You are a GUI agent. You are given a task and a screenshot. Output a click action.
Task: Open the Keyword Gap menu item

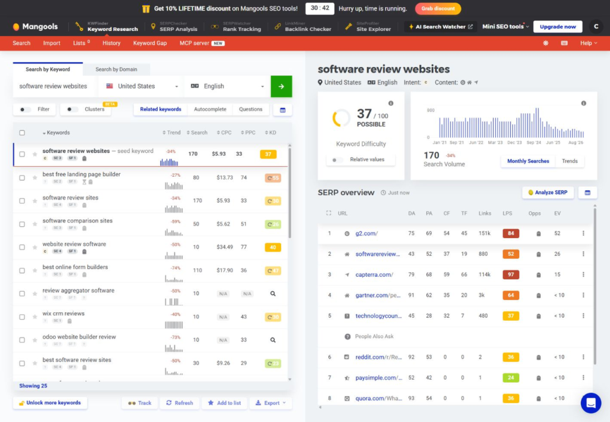click(150, 43)
